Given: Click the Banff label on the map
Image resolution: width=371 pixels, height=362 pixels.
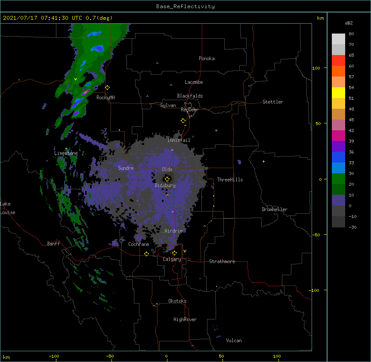Looking at the screenshot, I should pos(53,244).
